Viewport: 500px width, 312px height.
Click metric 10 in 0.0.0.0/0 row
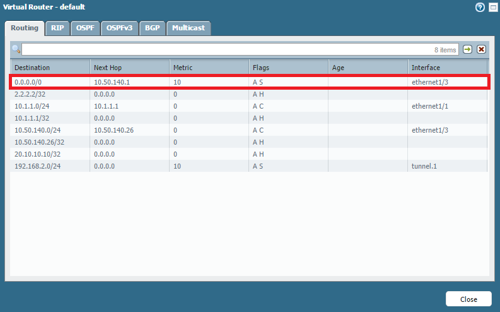(x=177, y=82)
